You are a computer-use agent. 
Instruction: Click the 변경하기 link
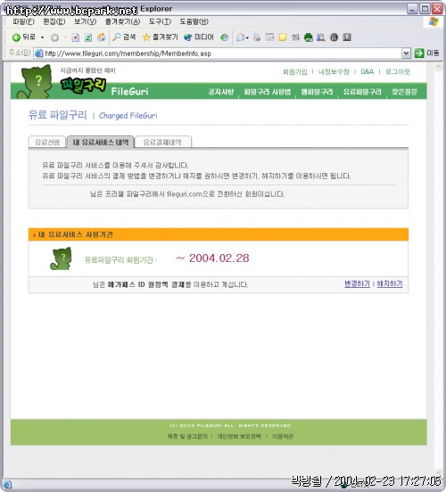[357, 283]
